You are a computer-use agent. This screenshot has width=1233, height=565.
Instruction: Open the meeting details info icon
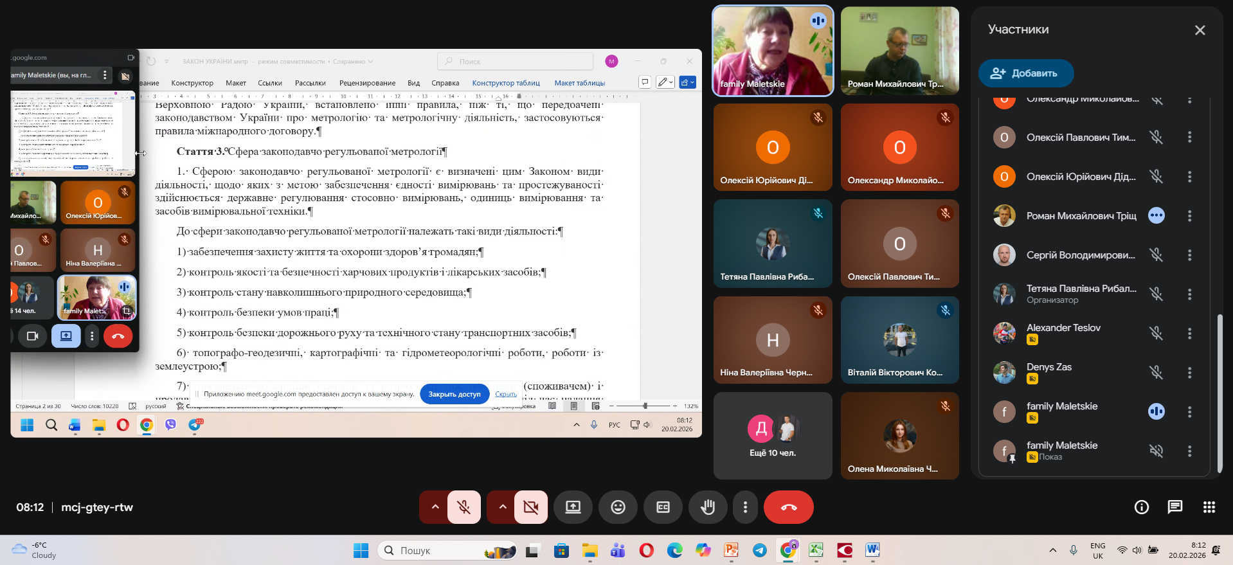tap(1142, 507)
